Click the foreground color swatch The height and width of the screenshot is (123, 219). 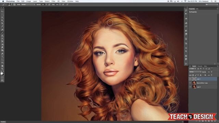[1, 73]
